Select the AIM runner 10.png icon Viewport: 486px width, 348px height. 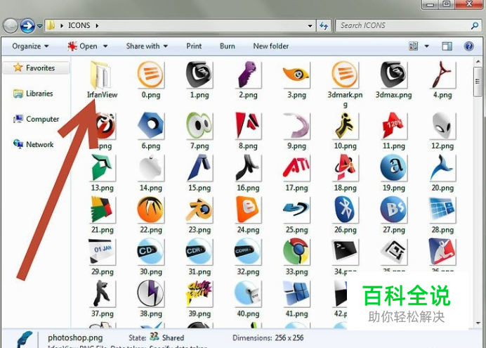345,125
